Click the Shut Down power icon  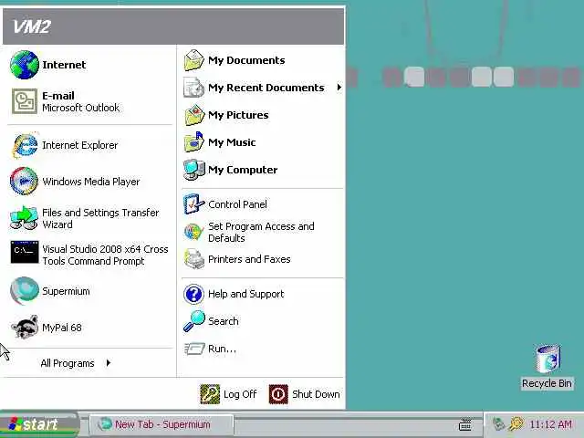(x=278, y=394)
